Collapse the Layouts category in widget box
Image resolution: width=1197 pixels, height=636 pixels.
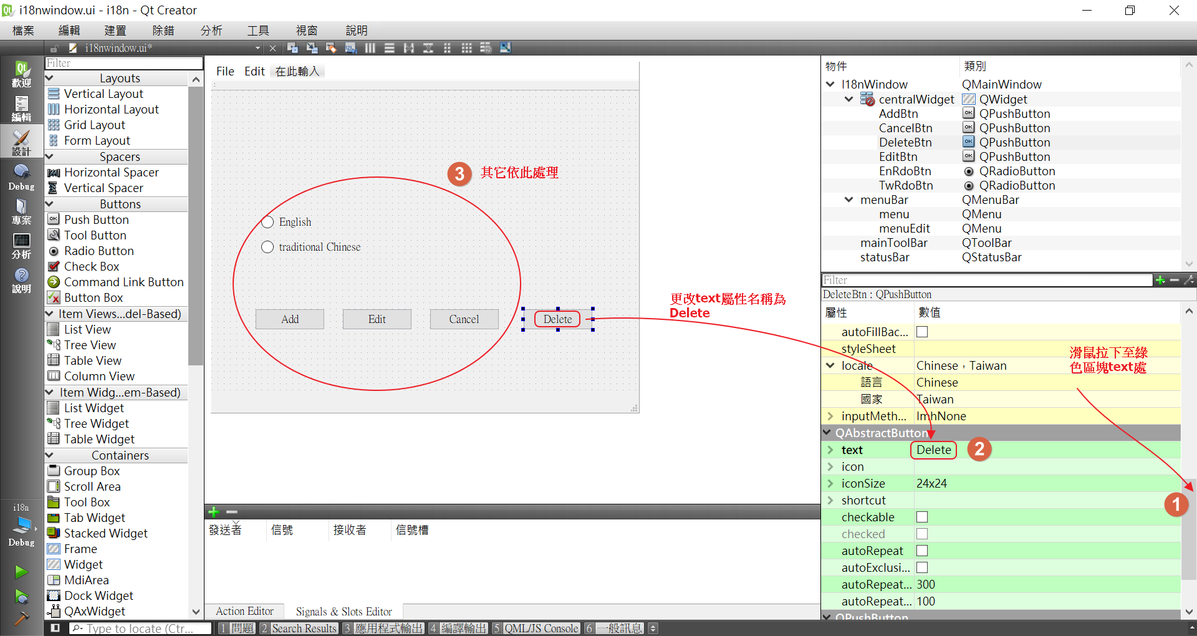pyautogui.click(x=50, y=78)
